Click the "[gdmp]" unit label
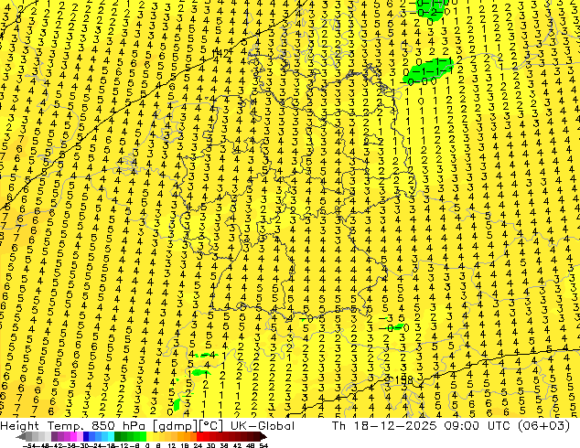The width and height of the screenshot is (580, 448). [177, 426]
